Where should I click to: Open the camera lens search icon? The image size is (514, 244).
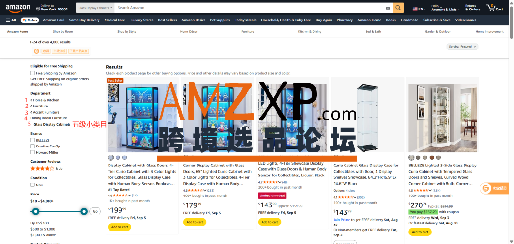pos(388,8)
